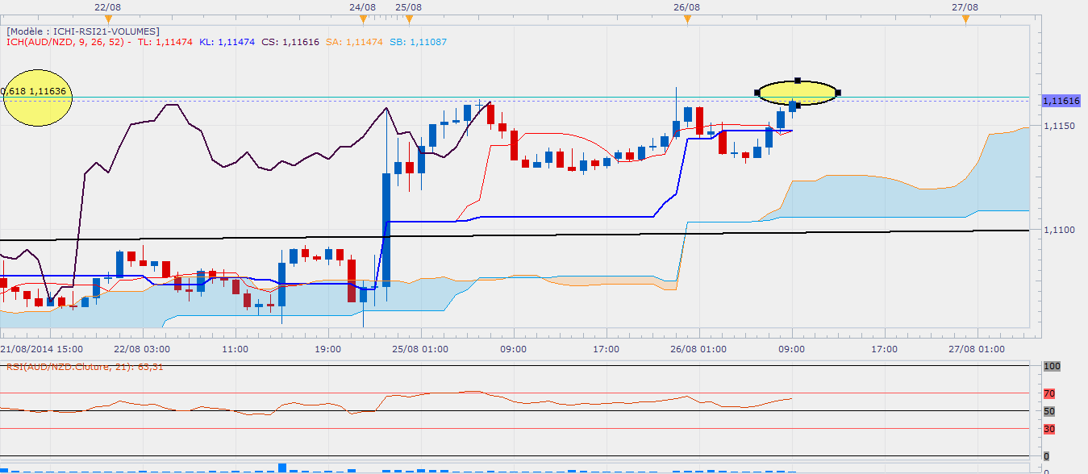The image size is (1088, 474).
Task: Click the Modèle ICHI-RSI21-VOLUMES label
Action: pyautogui.click(x=82, y=31)
